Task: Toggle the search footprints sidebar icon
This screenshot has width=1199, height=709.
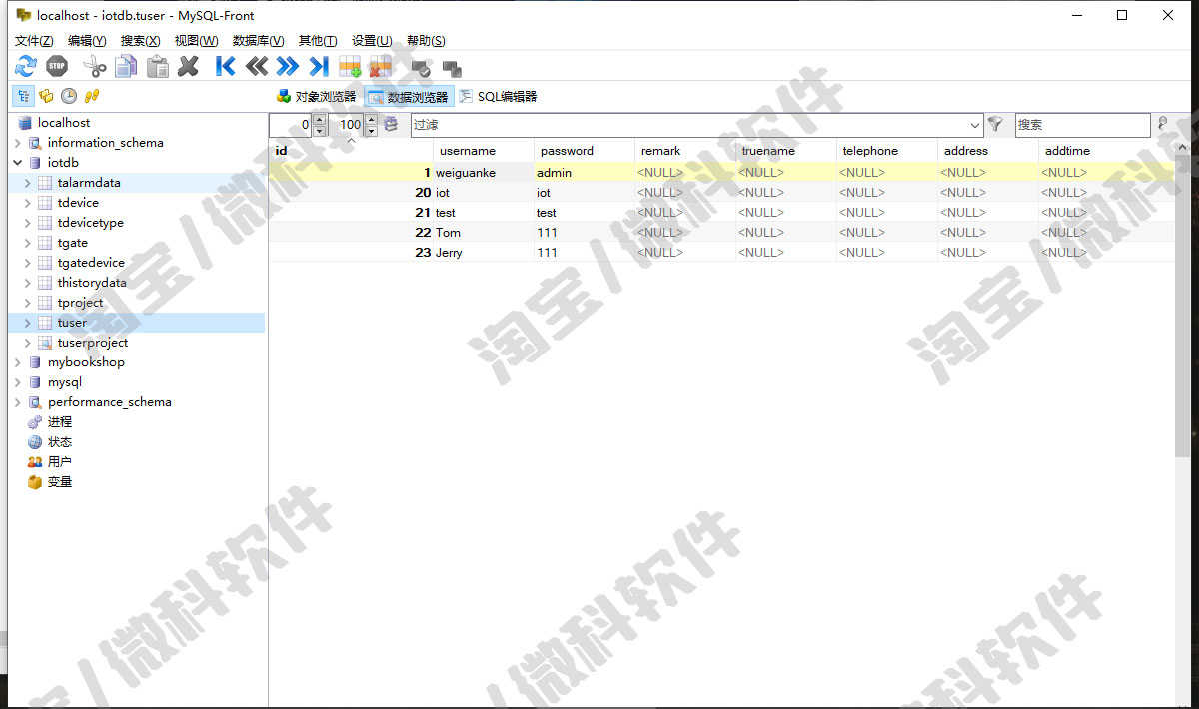Action: point(92,96)
